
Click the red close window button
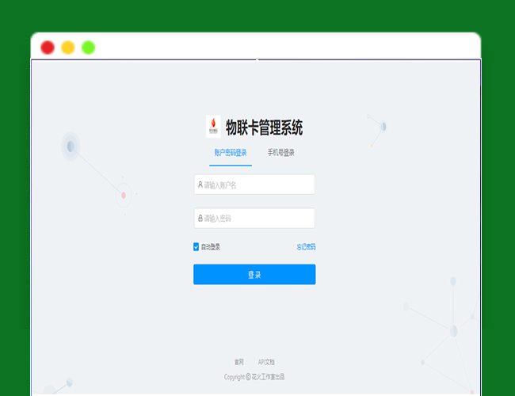48,48
